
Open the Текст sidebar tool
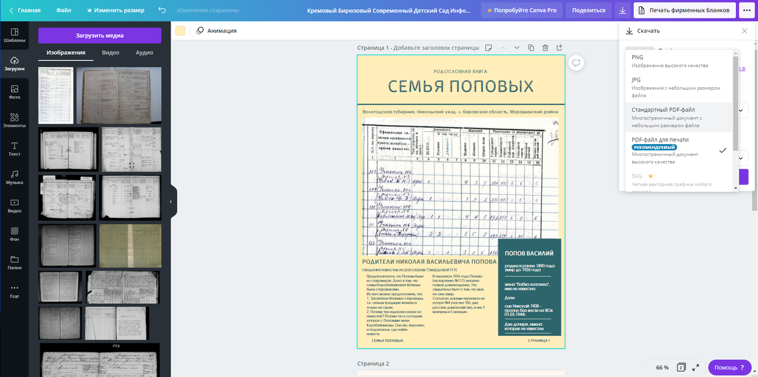click(x=15, y=148)
